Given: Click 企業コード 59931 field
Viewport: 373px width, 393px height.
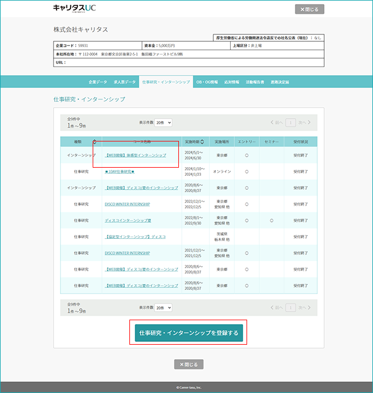Looking at the screenshot, I should (98, 45).
